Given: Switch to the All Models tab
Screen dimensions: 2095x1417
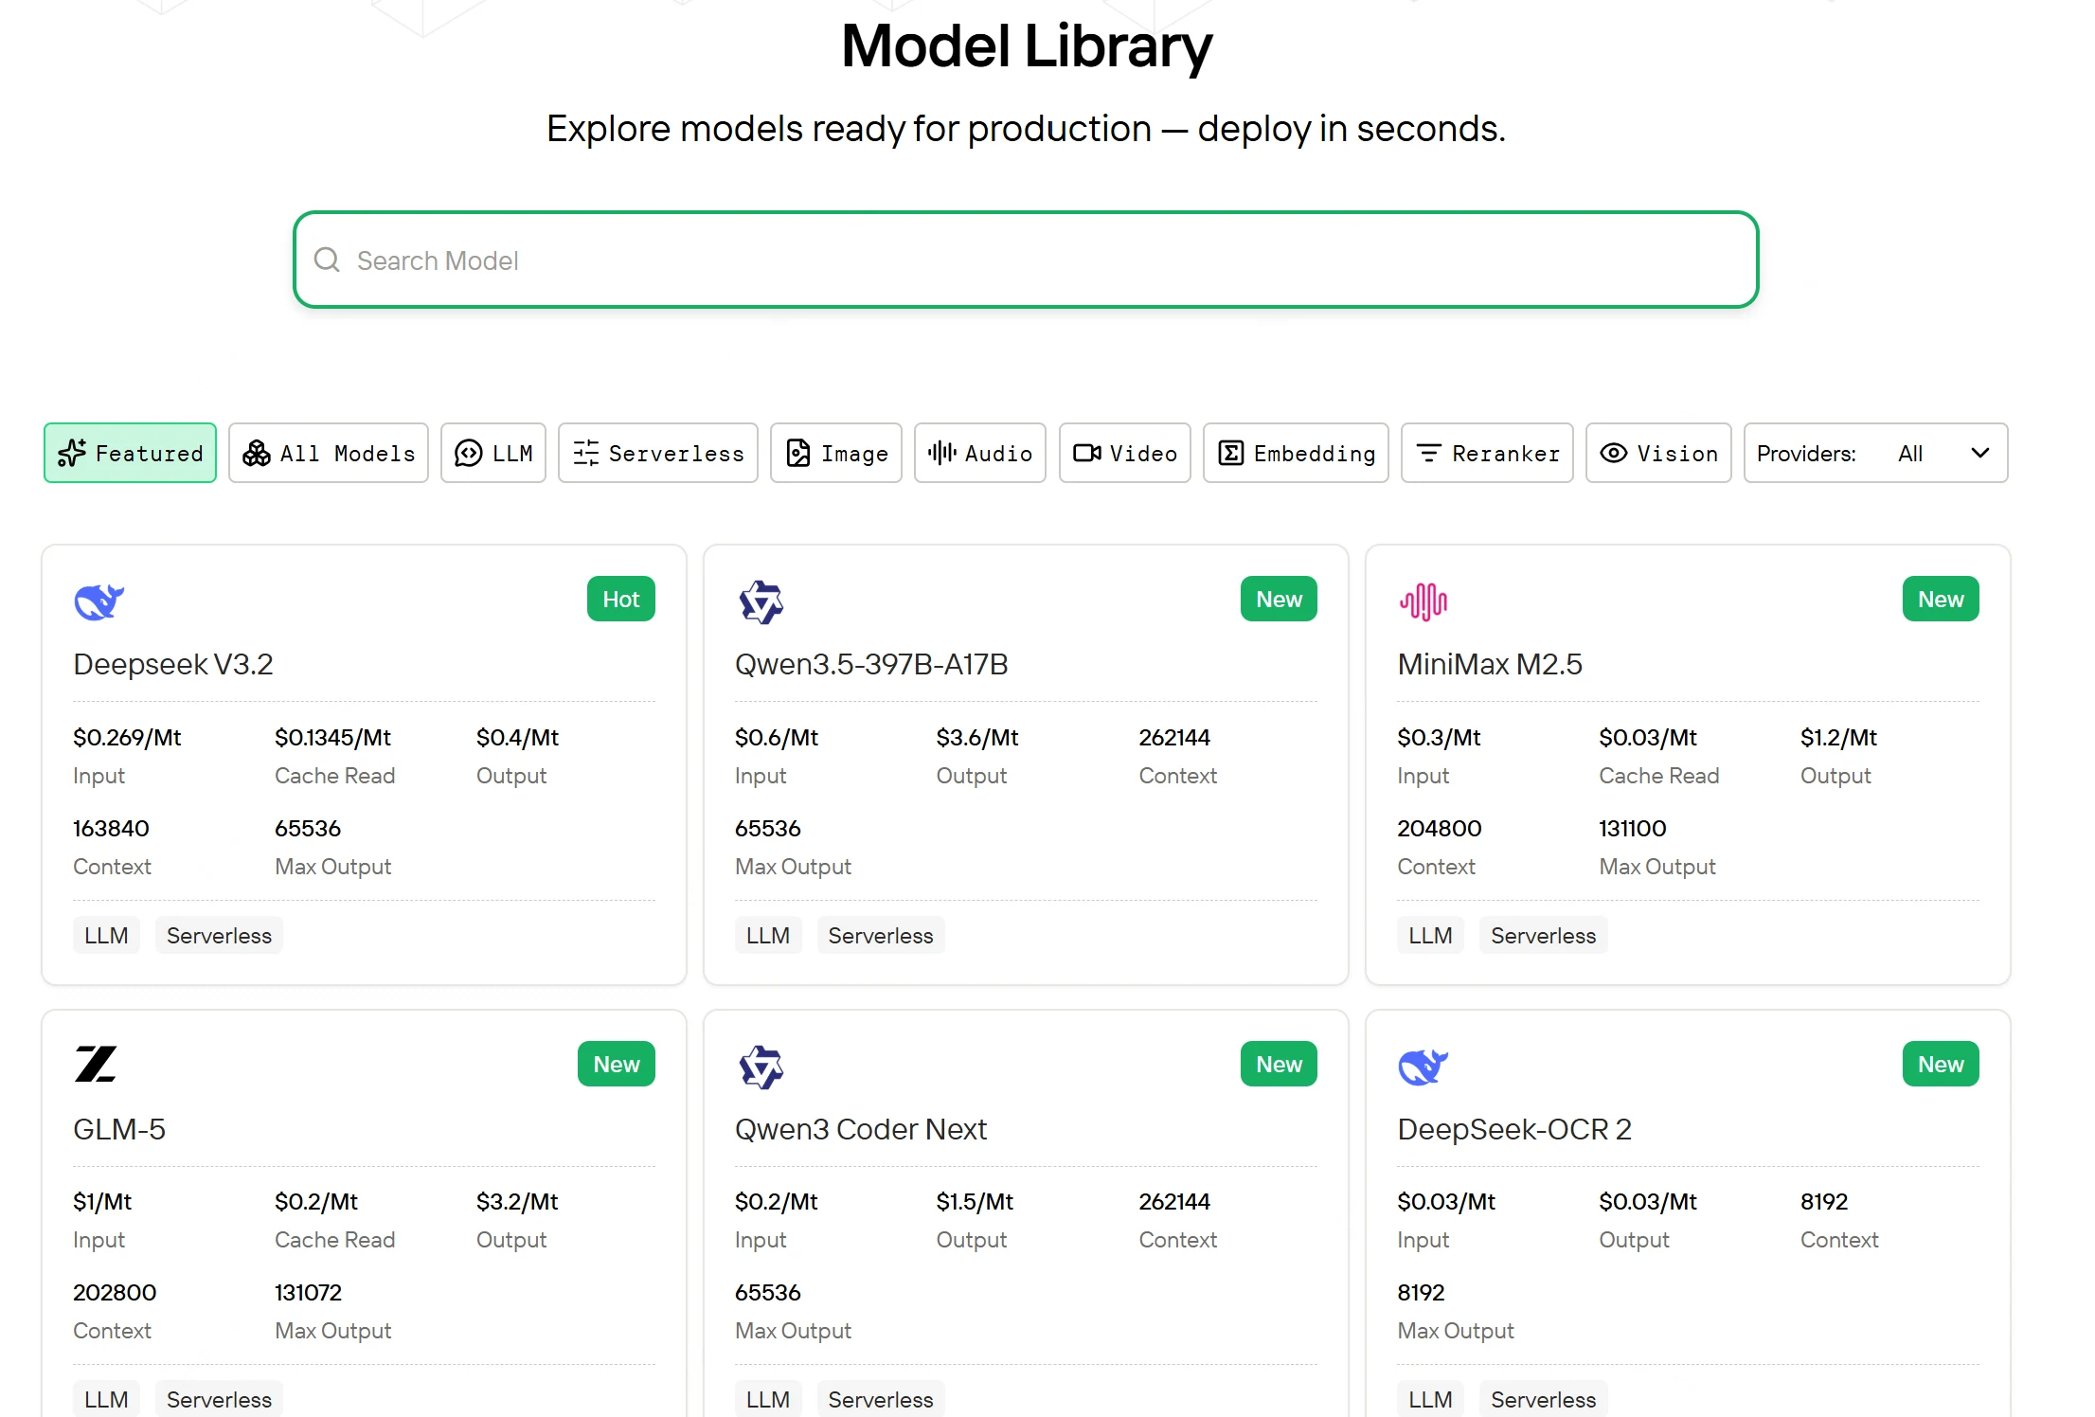Looking at the screenshot, I should click(329, 453).
